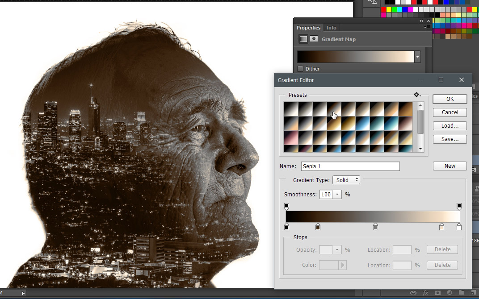Click the Gradient Editor title bar text

point(296,80)
